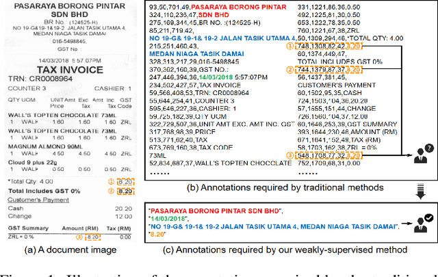This screenshot has width=438, height=277.
Task: Click 'Tax (RM)' column header on the receipt
Action: [118, 228]
